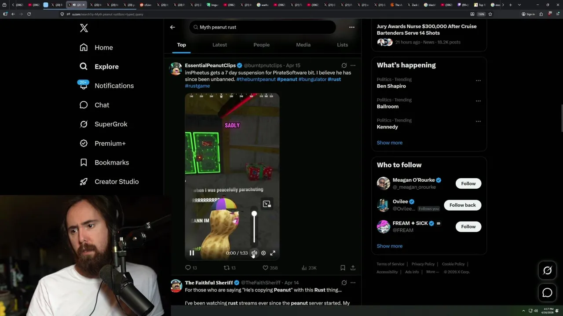Reload the browser page
This screenshot has width=563, height=316.
(x=29, y=14)
